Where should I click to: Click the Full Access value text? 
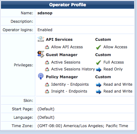[x=114, y=62]
